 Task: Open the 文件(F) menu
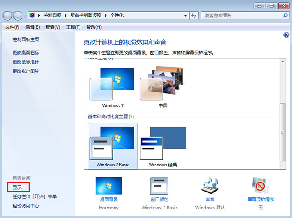[13, 27]
